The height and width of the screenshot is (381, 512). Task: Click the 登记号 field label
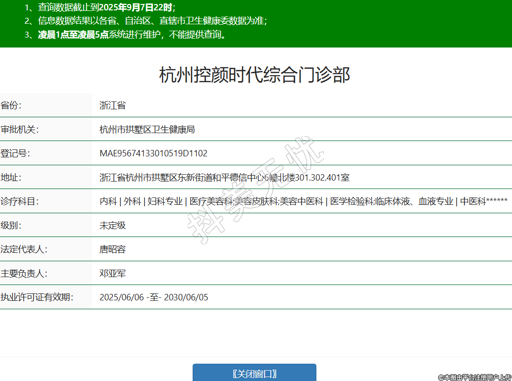point(15,153)
